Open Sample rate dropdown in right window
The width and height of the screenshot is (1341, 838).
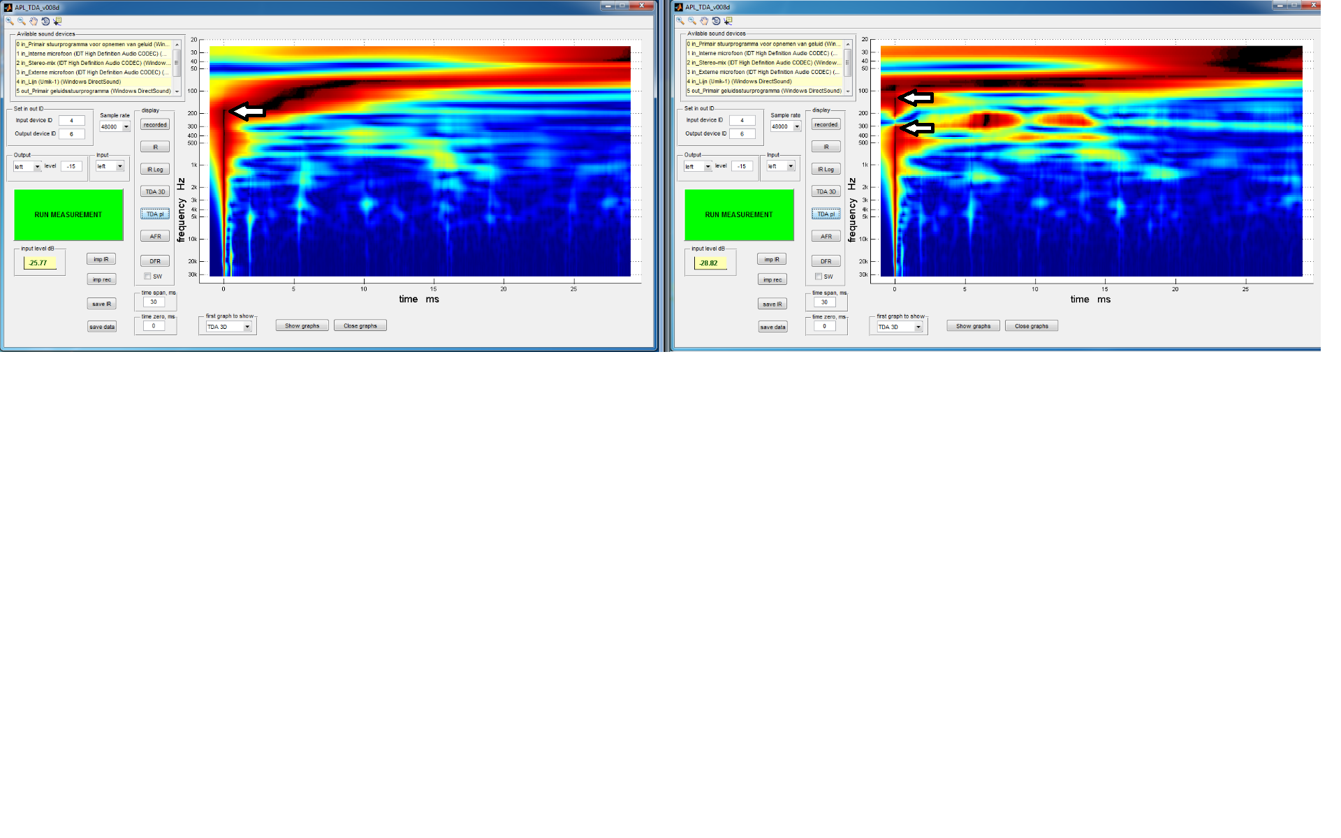coord(797,126)
